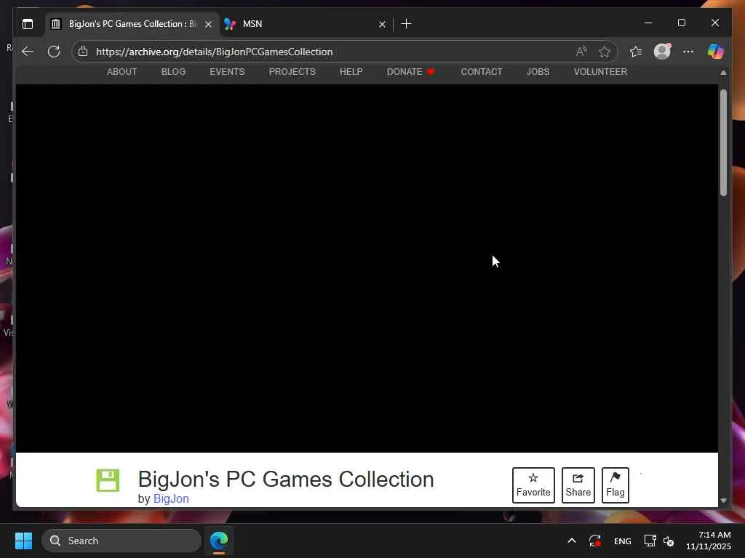Click the Favorite button
Screen dimensions: 745x558
(x=533, y=485)
